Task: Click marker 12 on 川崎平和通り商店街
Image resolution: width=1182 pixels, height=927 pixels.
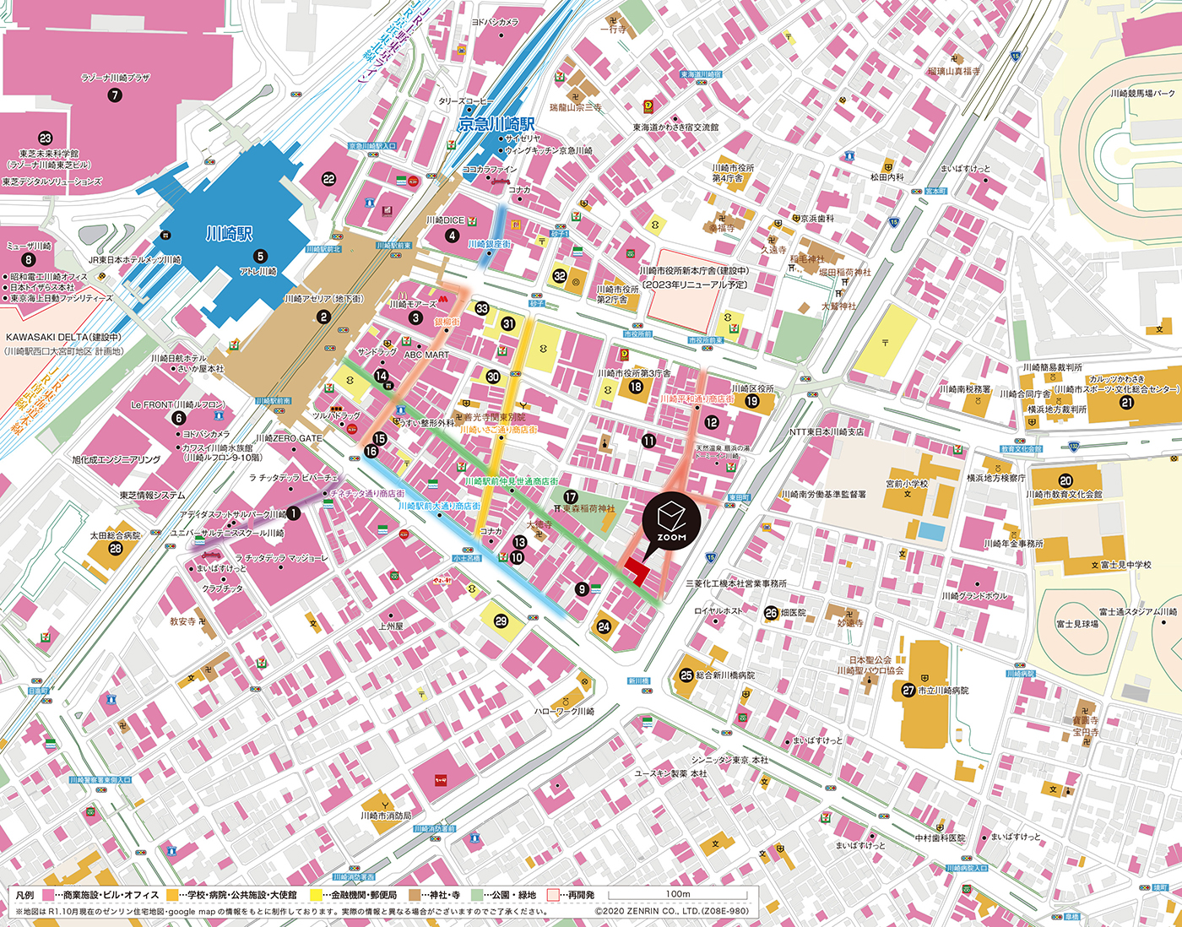Action: (712, 422)
